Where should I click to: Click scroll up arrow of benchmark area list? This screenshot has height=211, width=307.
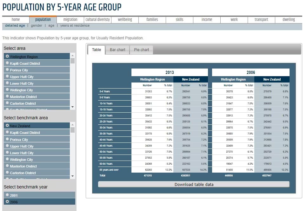pyautogui.click(x=73, y=125)
